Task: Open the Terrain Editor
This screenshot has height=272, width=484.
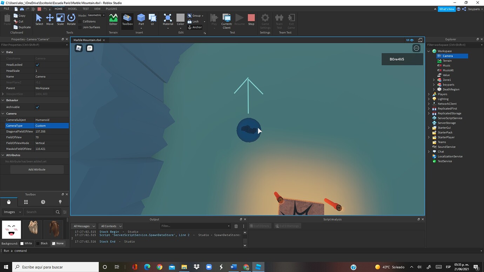Action: (x=113, y=20)
